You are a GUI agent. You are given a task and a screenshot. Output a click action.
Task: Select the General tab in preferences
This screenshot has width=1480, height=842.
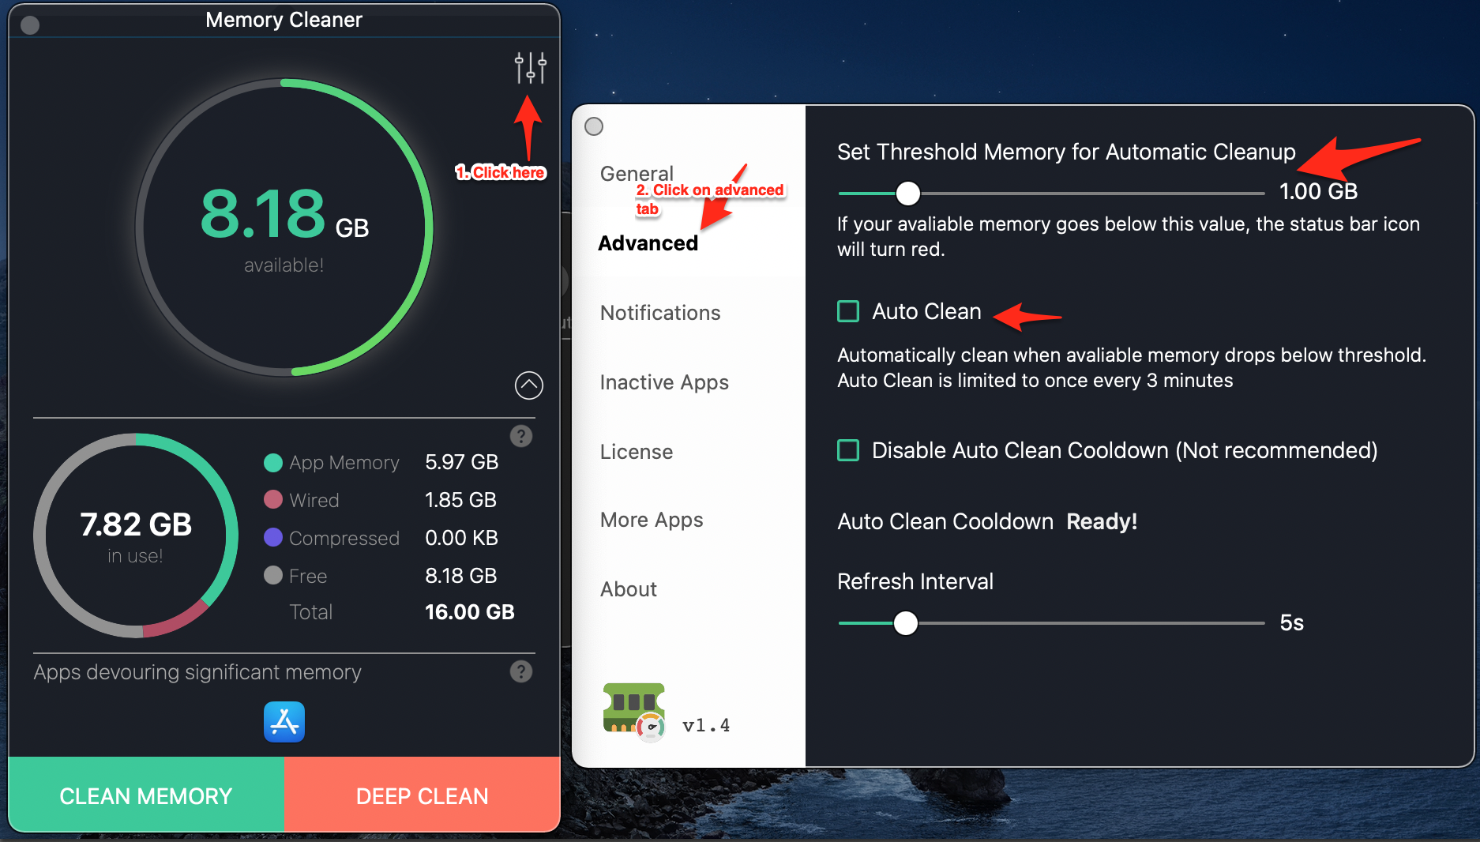coord(637,174)
